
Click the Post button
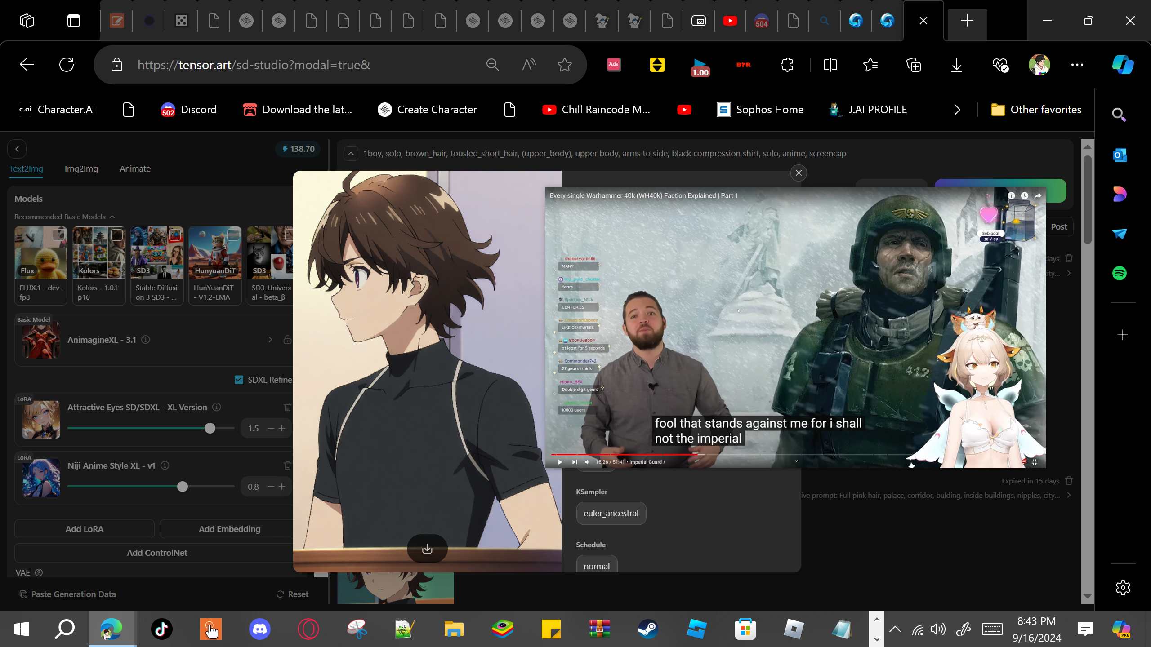point(1059,227)
